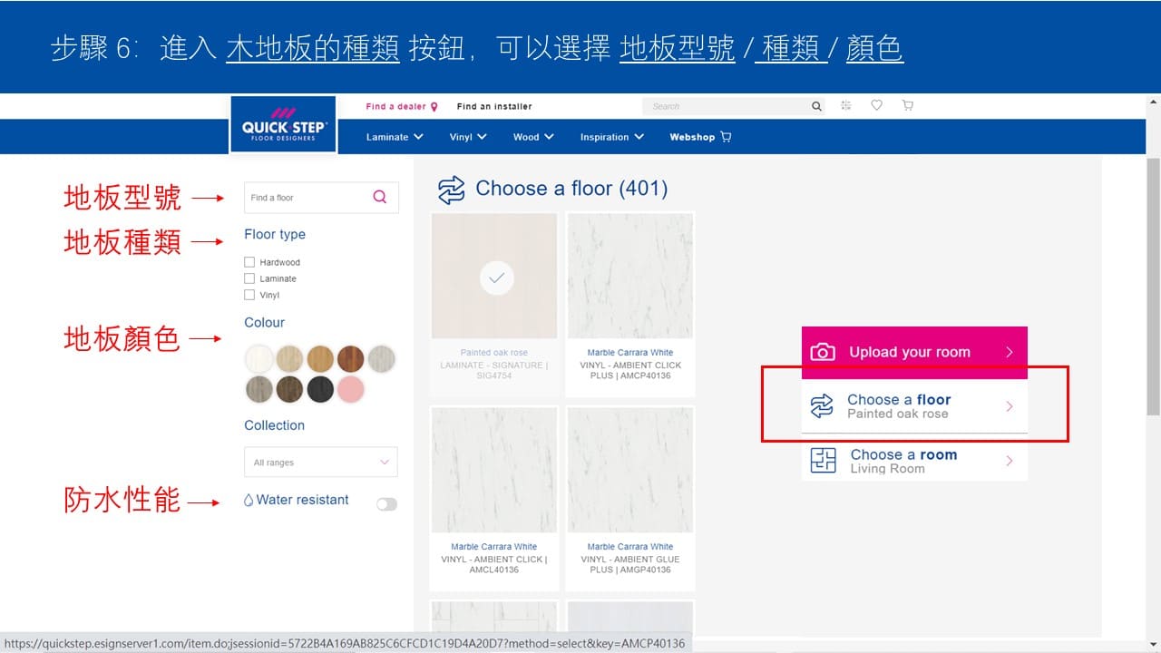Screen dimensions: 1161x653
Task: Open the favorites heart icon
Action: 876,105
